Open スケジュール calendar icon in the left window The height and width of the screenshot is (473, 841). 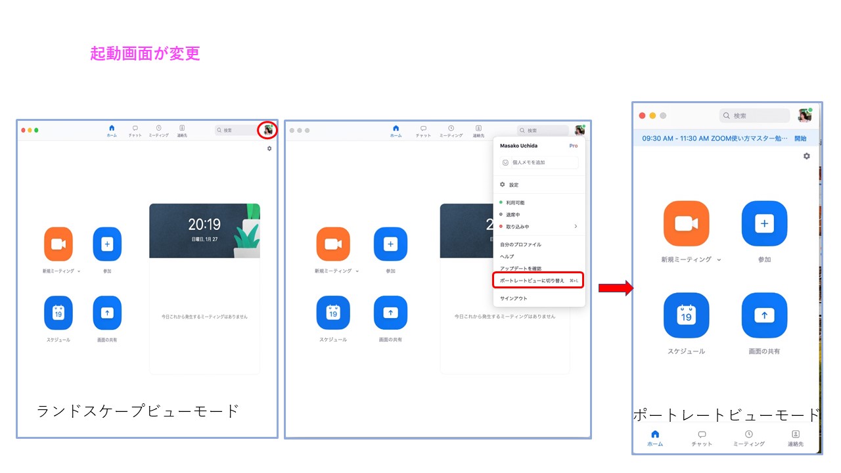click(58, 313)
